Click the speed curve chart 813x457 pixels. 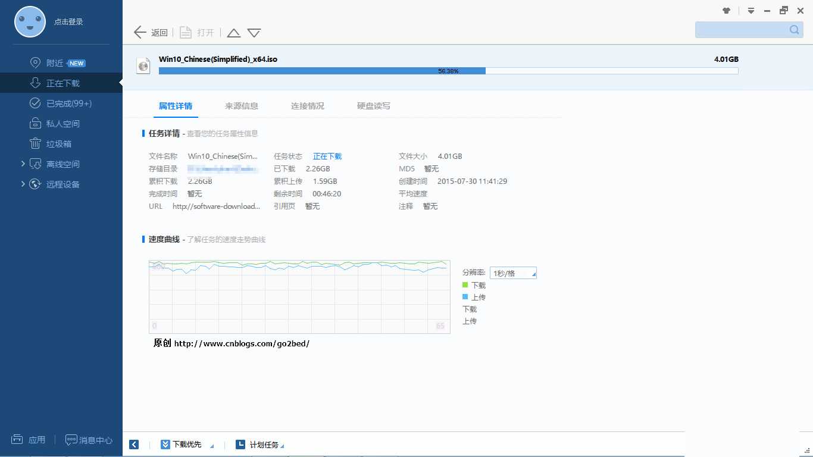299,296
